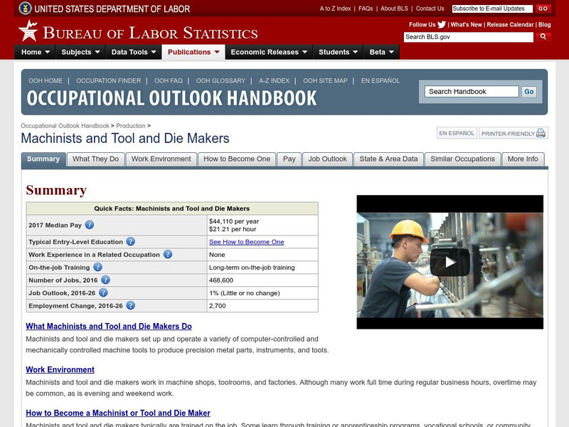Click help icon for Typical Entry-Level Education

point(130,241)
